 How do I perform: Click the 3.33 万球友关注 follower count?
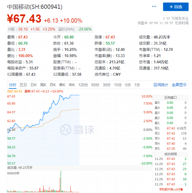tap(176, 19)
